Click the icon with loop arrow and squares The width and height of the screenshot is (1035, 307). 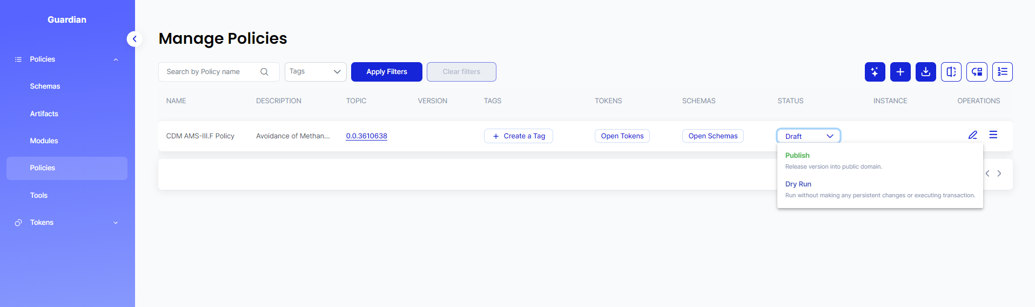point(977,72)
